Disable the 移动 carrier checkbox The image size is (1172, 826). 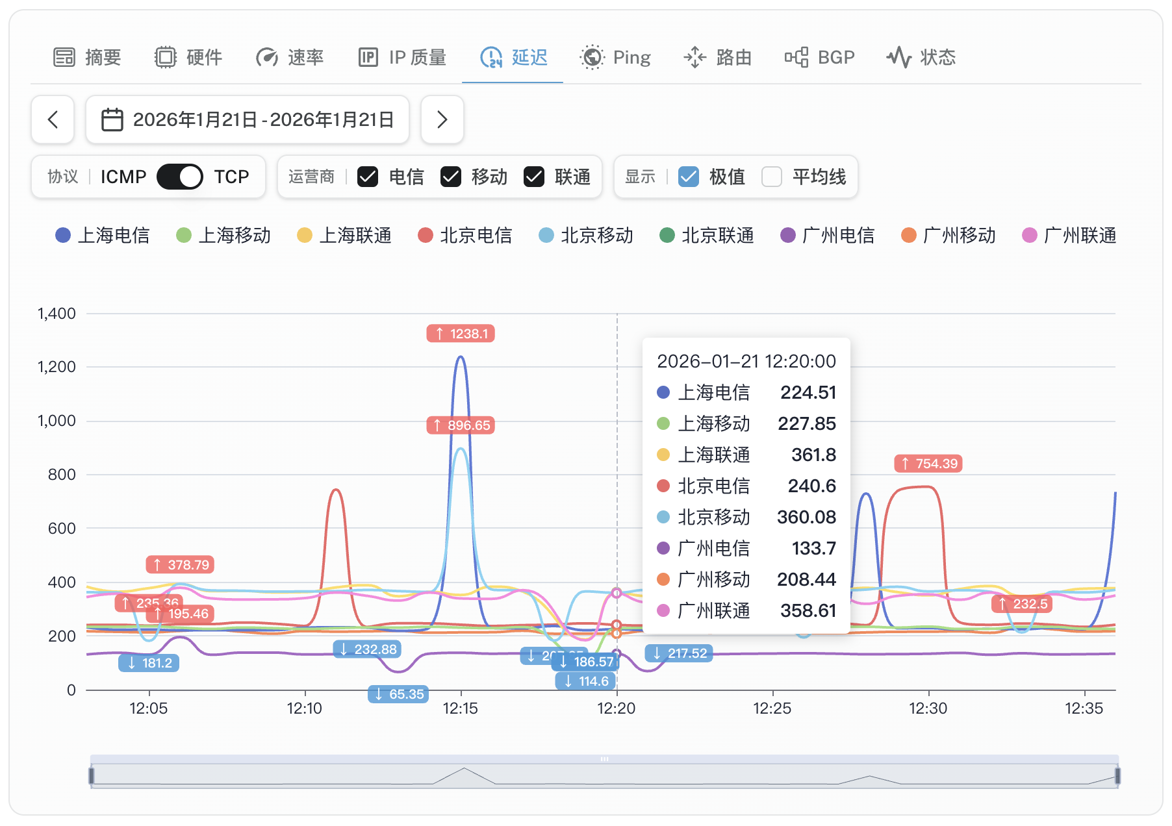(x=450, y=177)
